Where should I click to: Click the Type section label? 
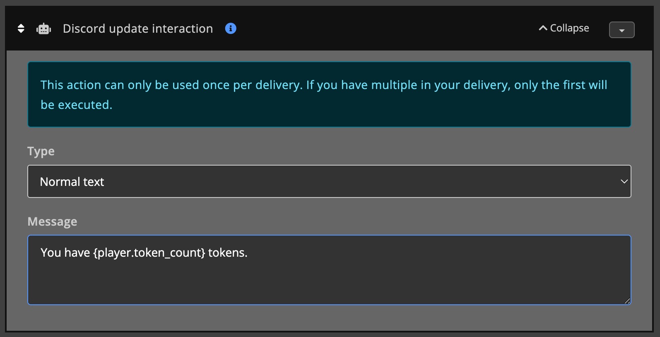tap(41, 151)
